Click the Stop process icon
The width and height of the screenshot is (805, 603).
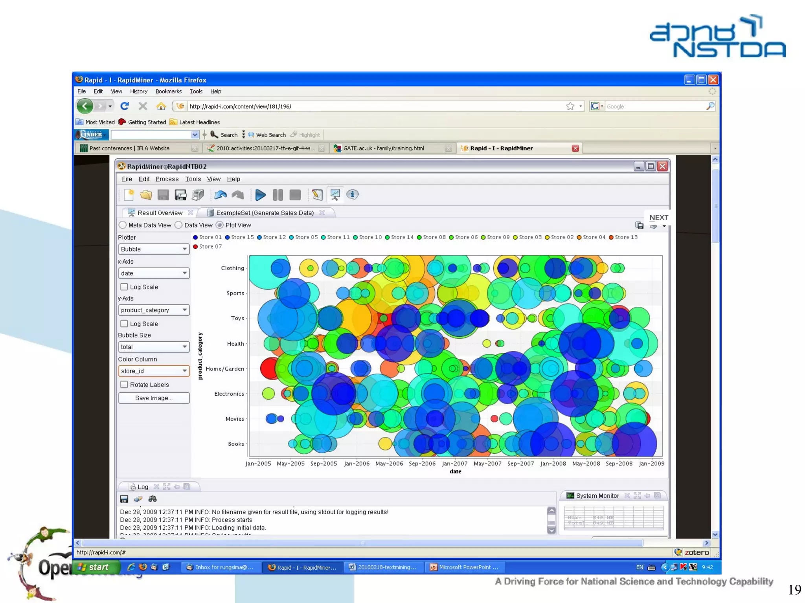coord(295,195)
